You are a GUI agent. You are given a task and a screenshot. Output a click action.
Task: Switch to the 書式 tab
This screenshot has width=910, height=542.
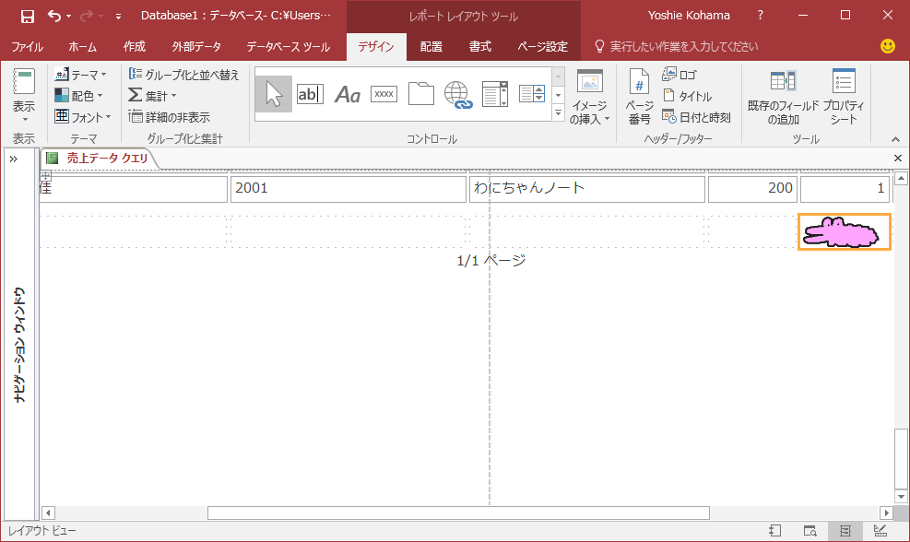click(x=480, y=46)
